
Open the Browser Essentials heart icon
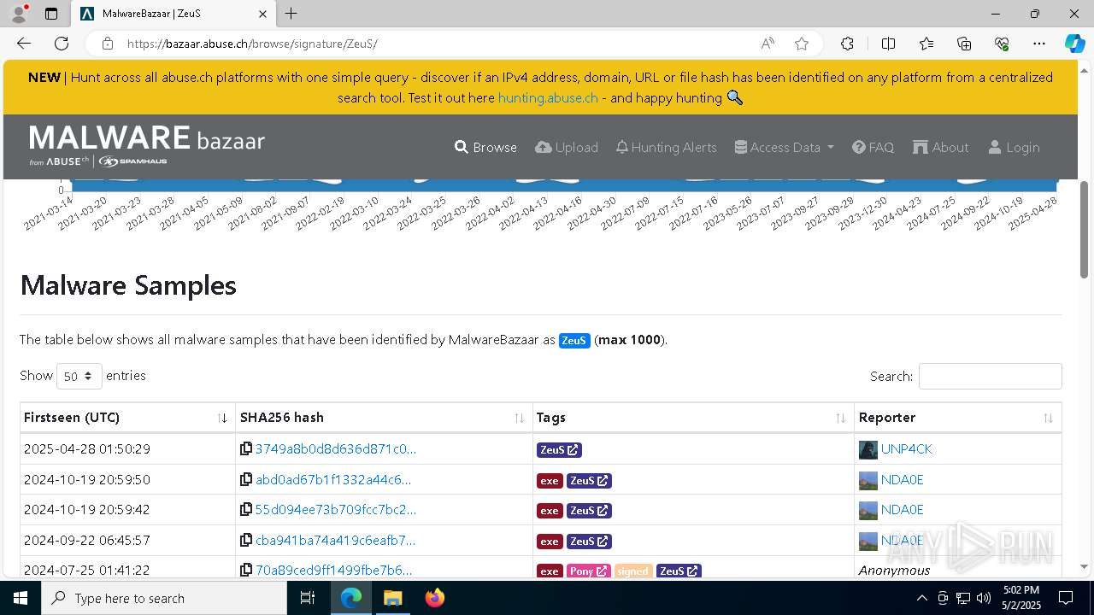coord(1002,44)
